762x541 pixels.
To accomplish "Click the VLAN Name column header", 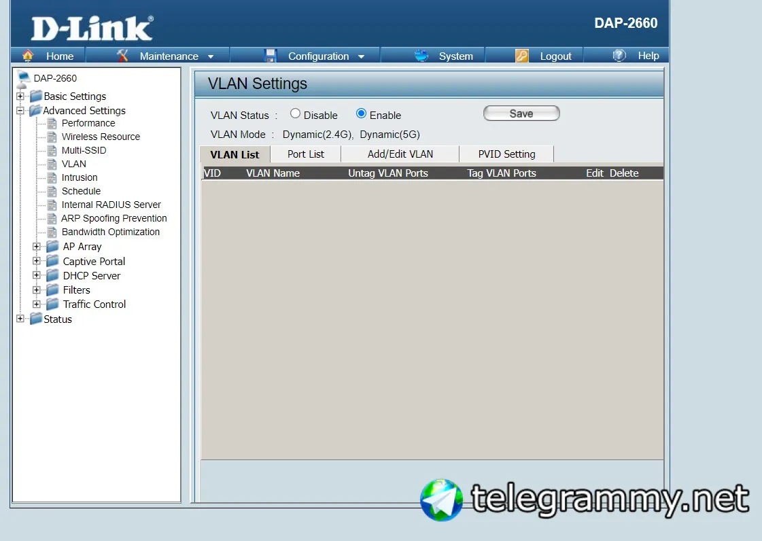I will [273, 173].
